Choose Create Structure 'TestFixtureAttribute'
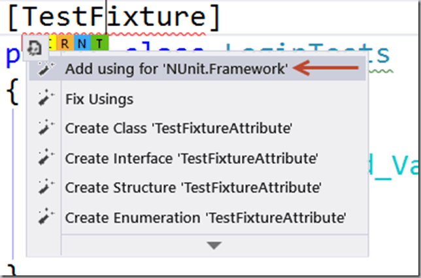This screenshot has width=421, height=278. pos(193,187)
